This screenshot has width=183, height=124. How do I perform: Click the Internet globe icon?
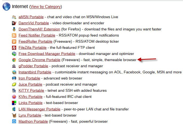(x=6, y=6)
